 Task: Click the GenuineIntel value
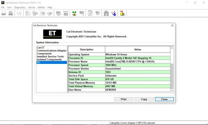pos(138,69)
